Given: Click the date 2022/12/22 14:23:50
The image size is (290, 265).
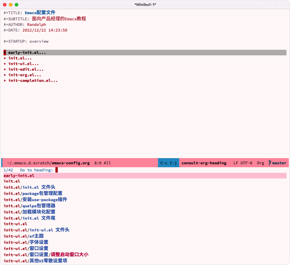Looking at the screenshot, I should (45, 30).
